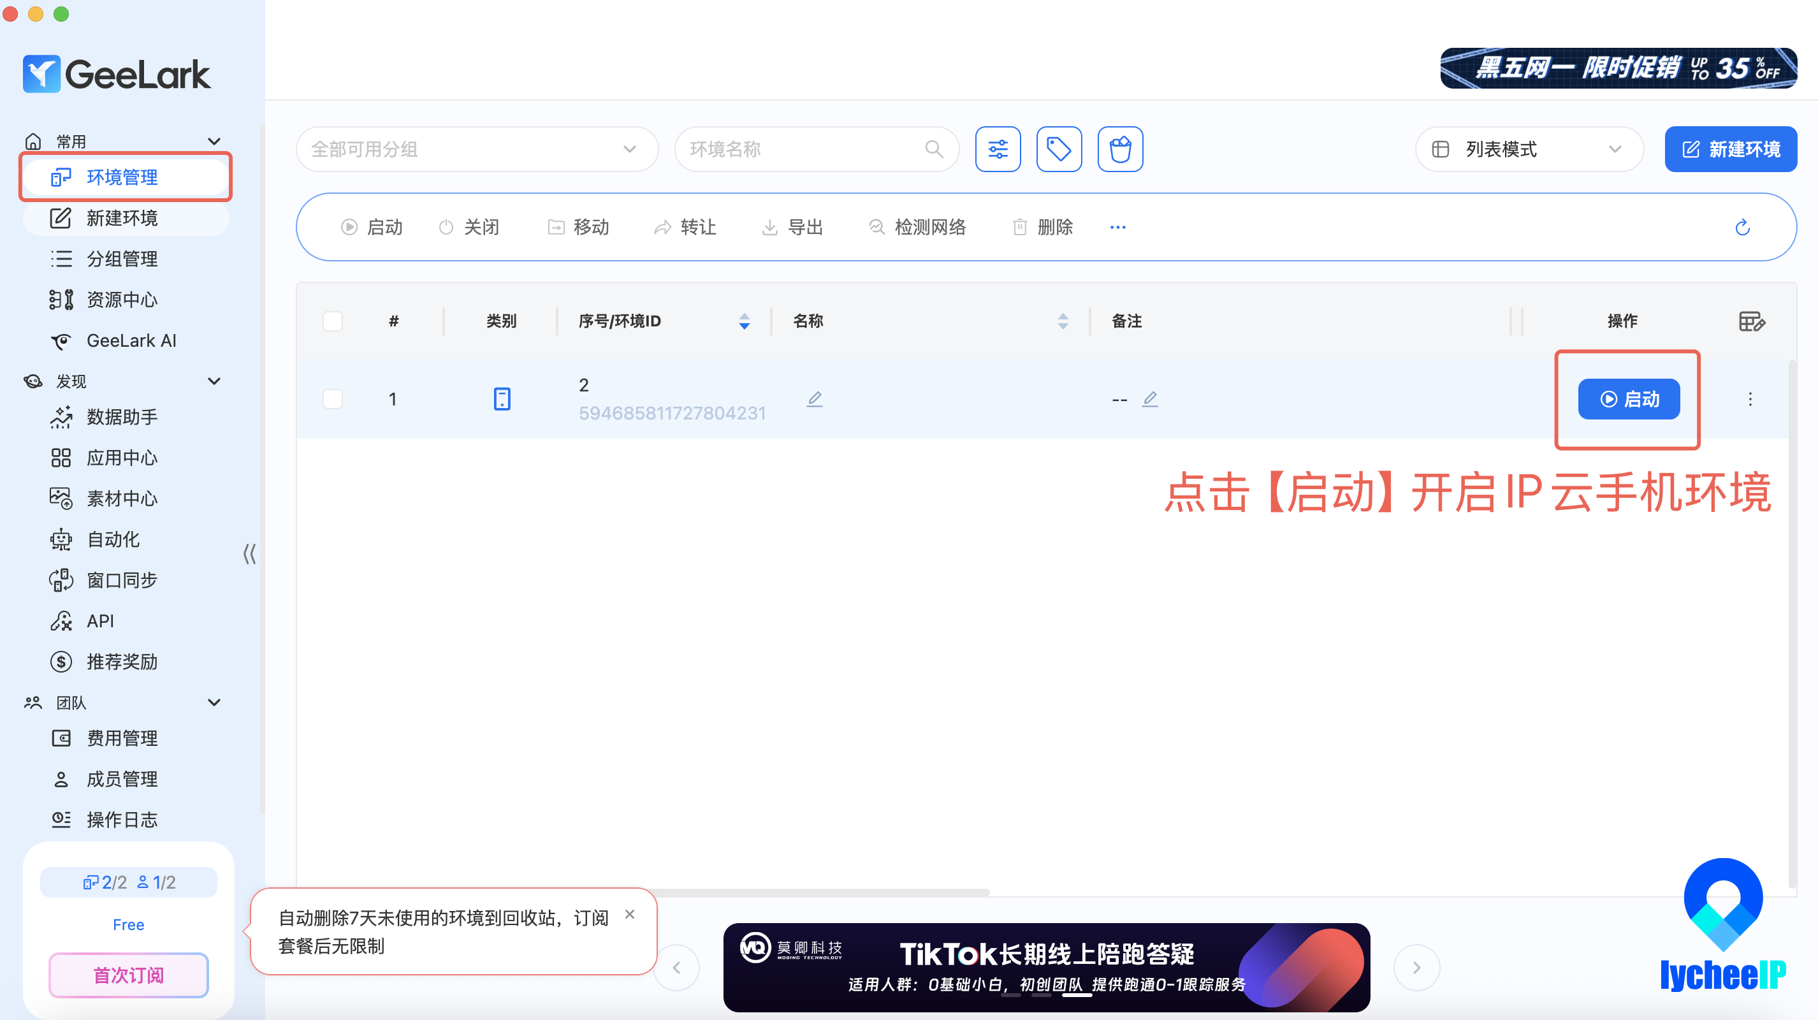The width and height of the screenshot is (1818, 1020).
Task: Collapse the 发现 sidebar section
Action: coord(214,381)
